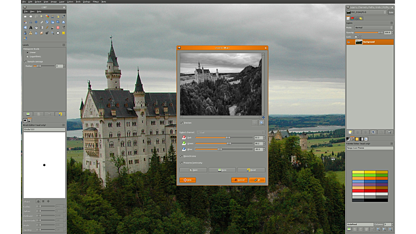Click the preview navigation cross icon
Screen dimensions: 416x234
[x=263, y=117]
